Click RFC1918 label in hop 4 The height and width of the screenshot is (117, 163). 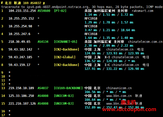[91, 34]
